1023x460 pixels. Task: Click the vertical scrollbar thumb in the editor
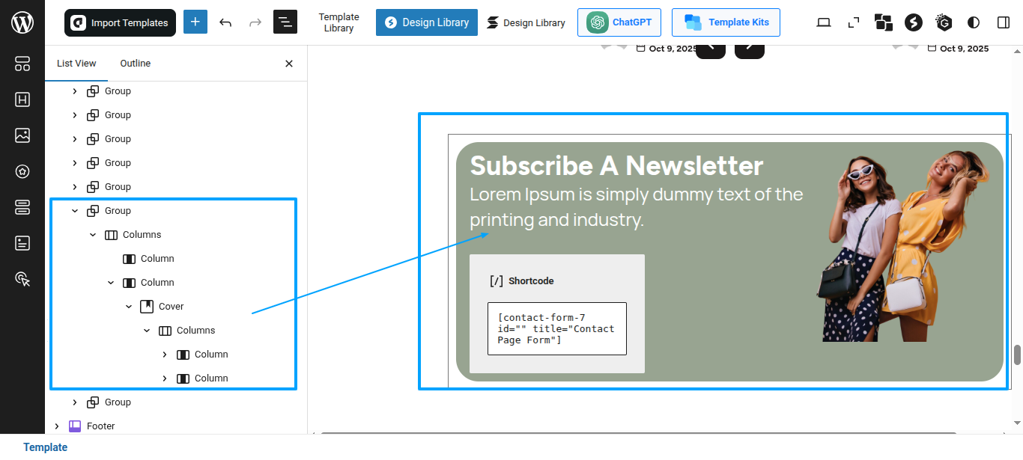click(x=1017, y=355)
